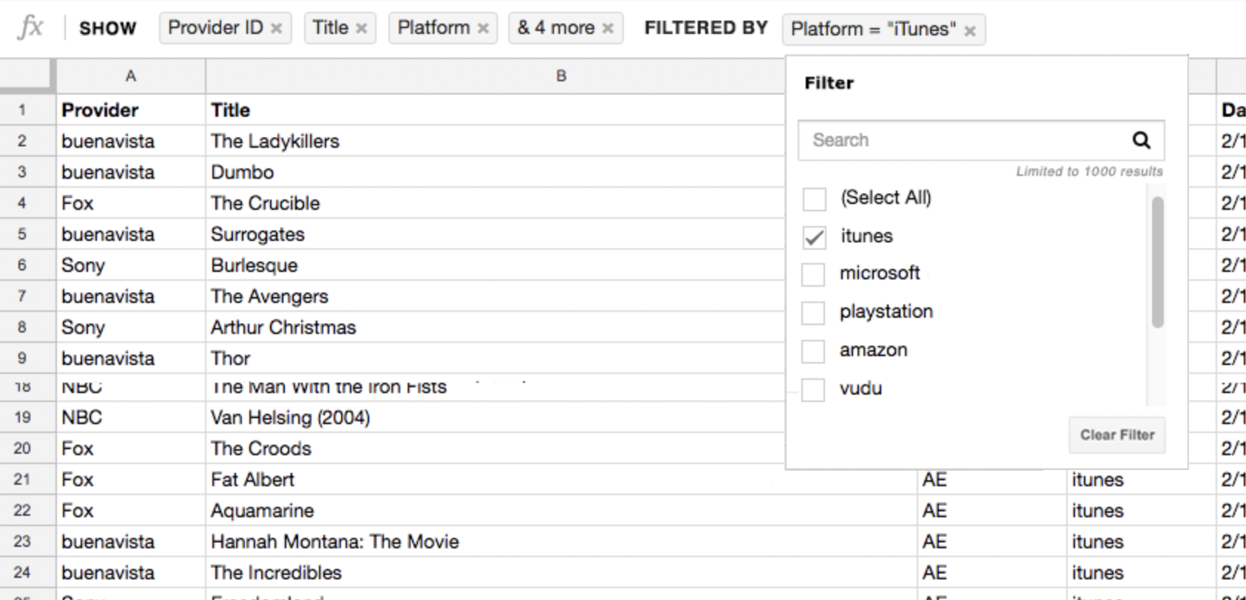This screenshot has width=1246, height=600.
Task: Click the fx formula icon
Action: point(30,27)
